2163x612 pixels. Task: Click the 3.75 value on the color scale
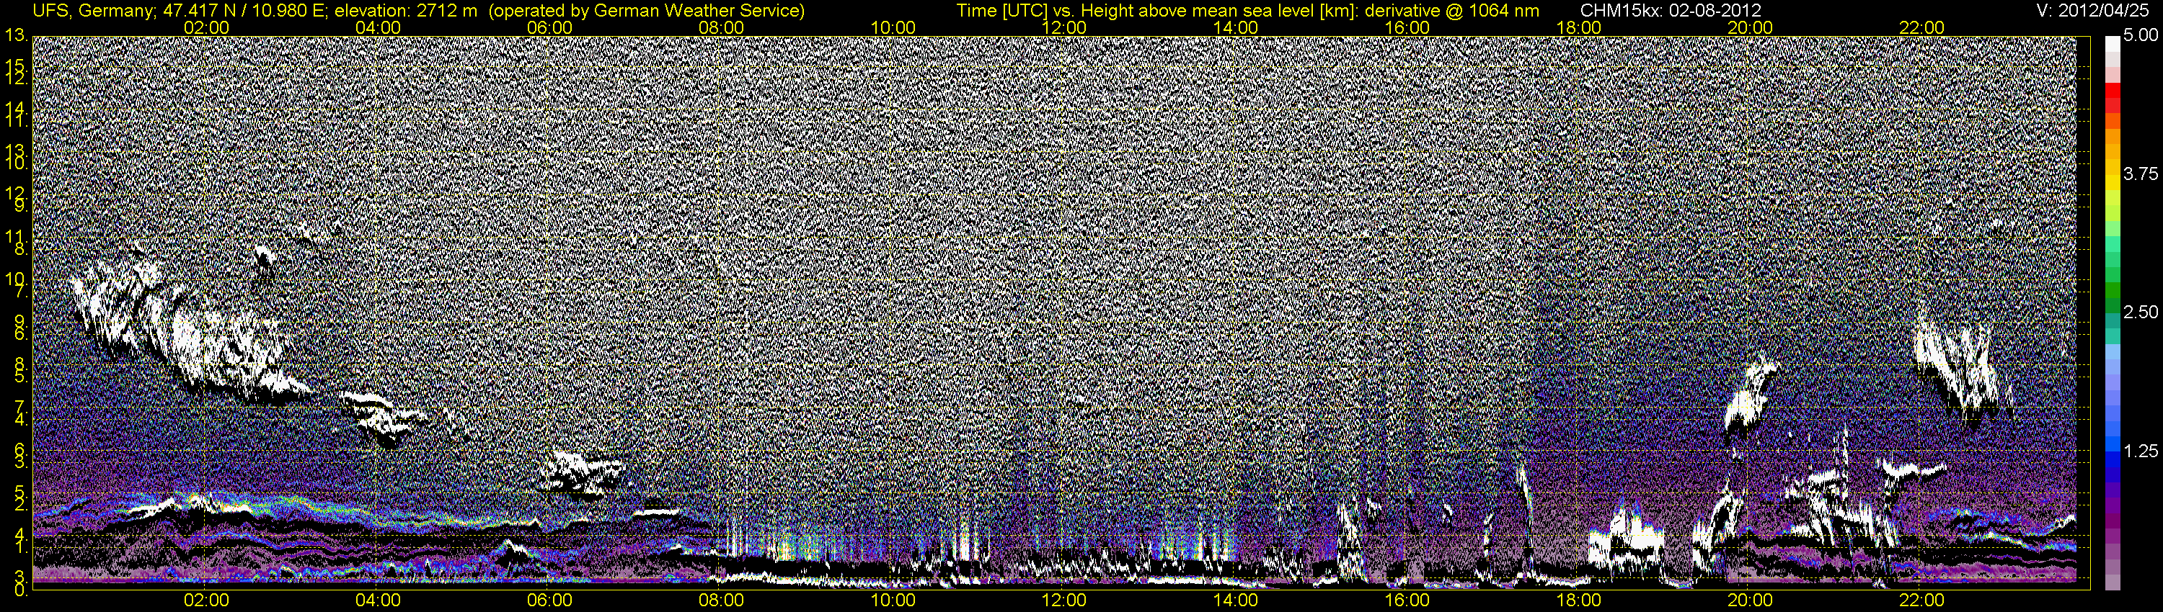pos(2141,174)
